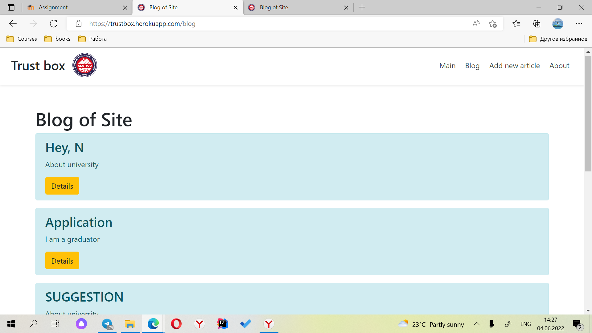
Task: Click the ALA-TOO university logo
Action: coord(84,65)
